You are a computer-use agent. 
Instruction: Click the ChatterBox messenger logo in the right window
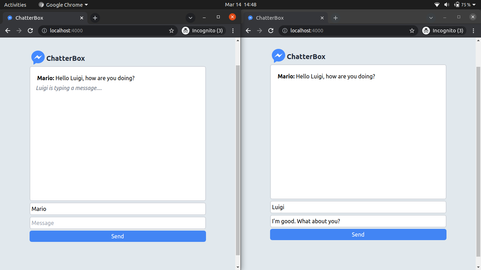tap(279, 56)
